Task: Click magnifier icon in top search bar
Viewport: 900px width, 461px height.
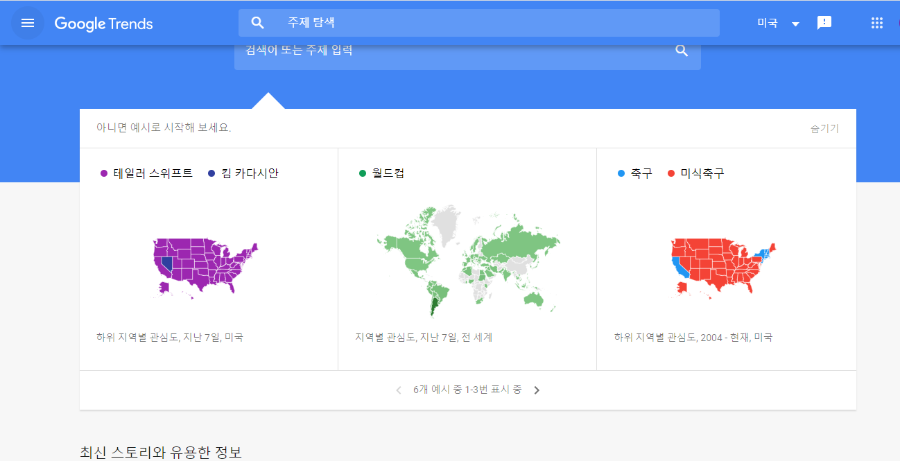Action: coord(258,23)
